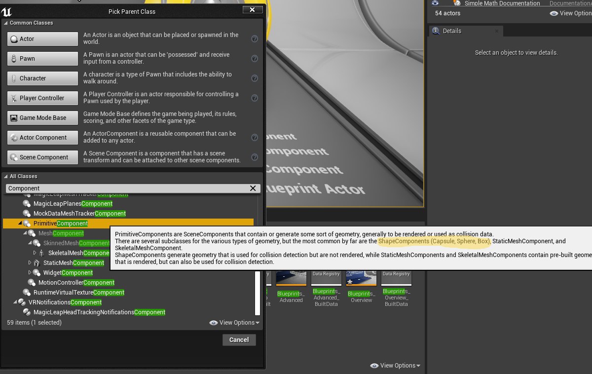Click the MagicLeapPlanesComponent class icon
592x374 pixels.
27,204
